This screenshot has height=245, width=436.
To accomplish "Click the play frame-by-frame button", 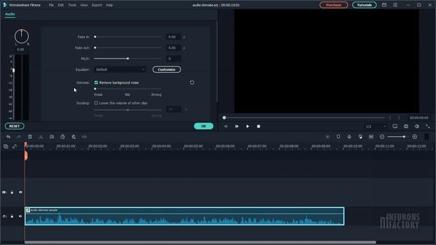I will click(236, 127).
